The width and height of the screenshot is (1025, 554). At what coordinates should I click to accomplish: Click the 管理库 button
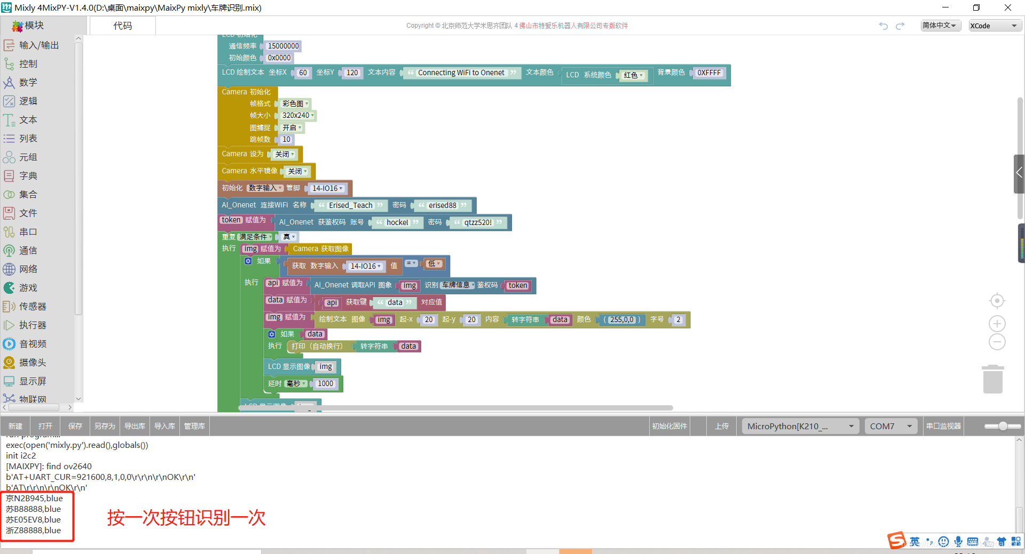coord(194,426)
